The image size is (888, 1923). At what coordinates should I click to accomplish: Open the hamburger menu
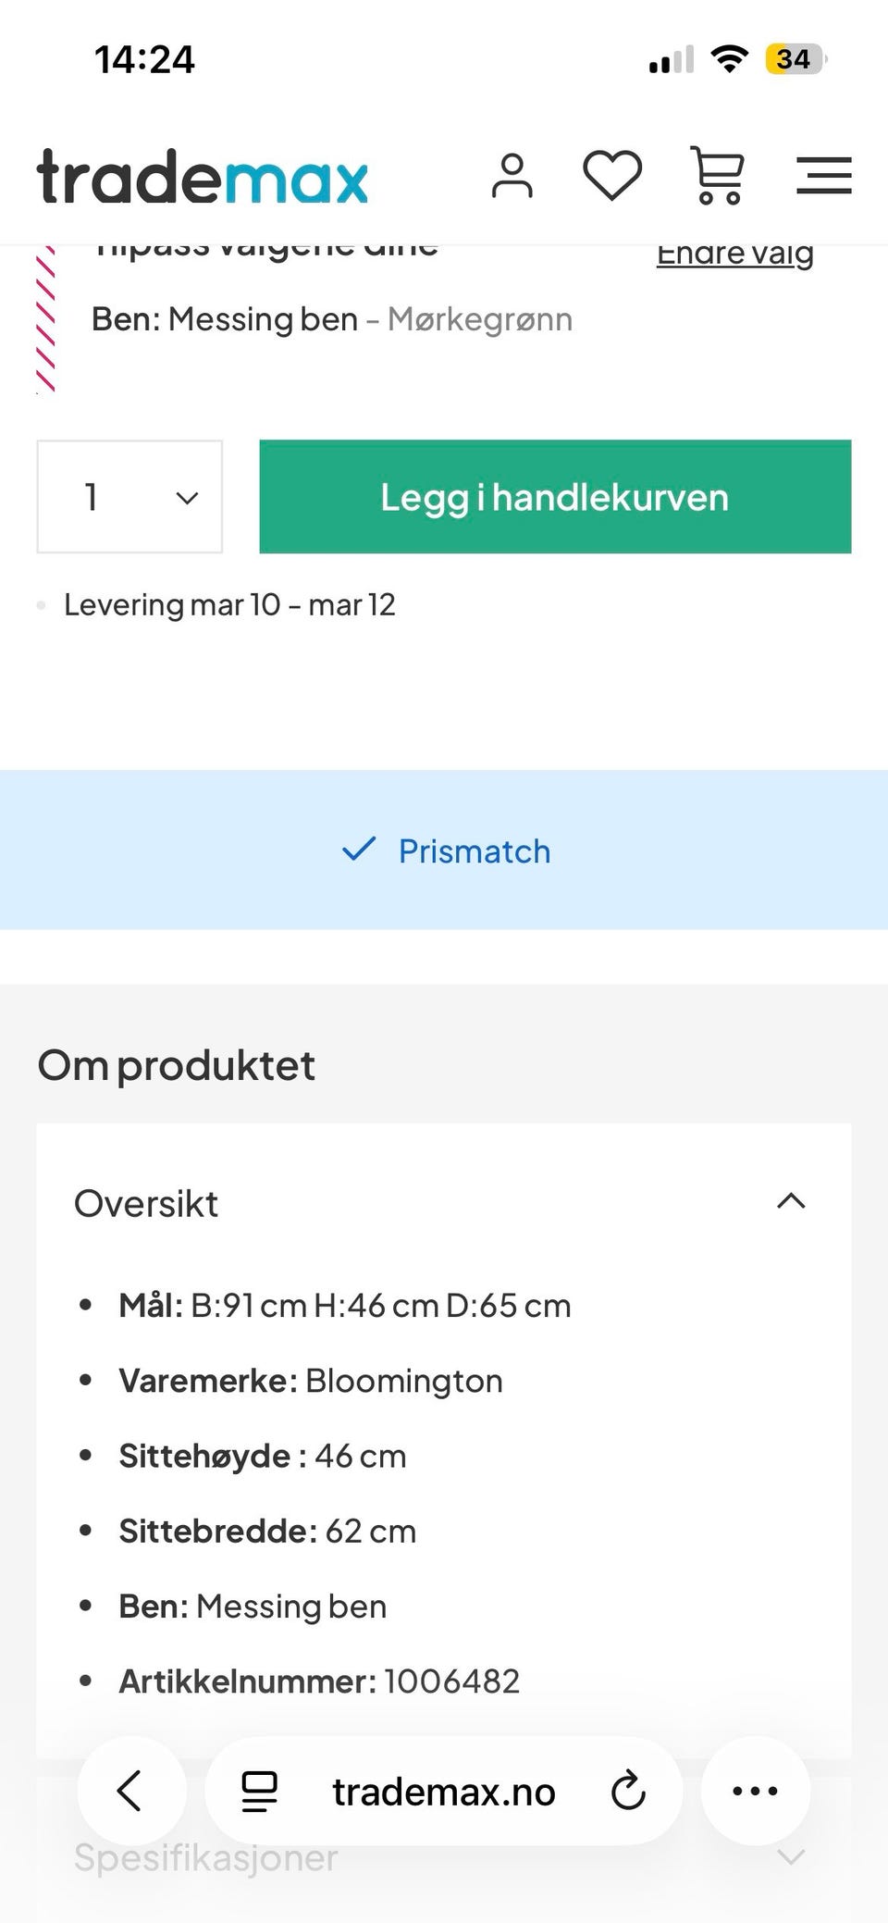823,176
